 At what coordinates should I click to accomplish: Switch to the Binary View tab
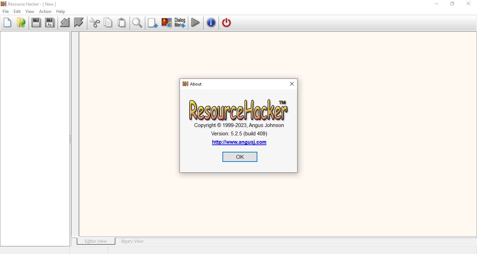point(132,241)
